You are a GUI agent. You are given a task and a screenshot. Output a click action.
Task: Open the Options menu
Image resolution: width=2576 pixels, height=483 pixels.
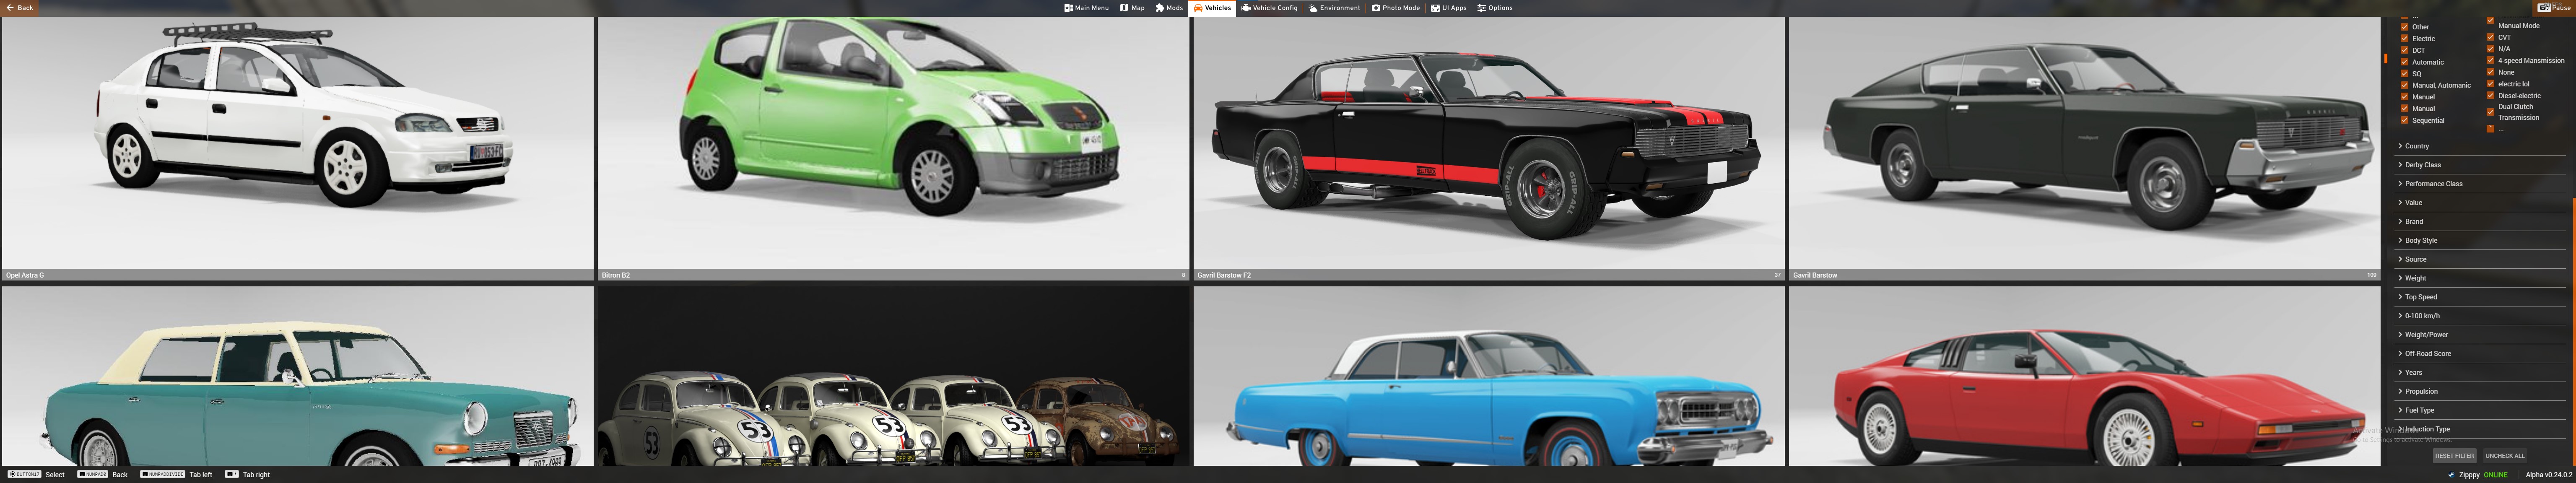tap(1495, 8)
